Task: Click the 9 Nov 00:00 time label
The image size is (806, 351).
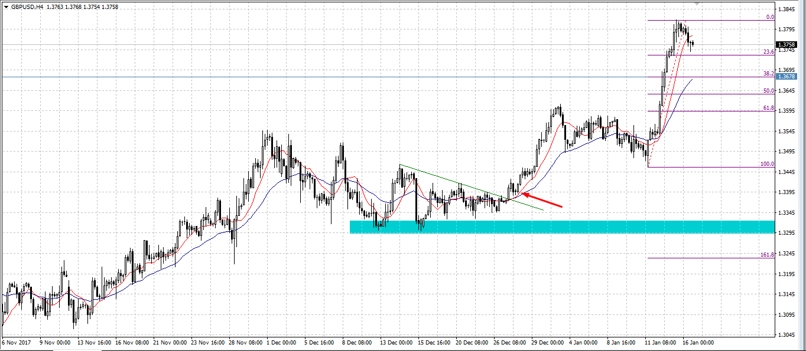Action: (55, 342)
